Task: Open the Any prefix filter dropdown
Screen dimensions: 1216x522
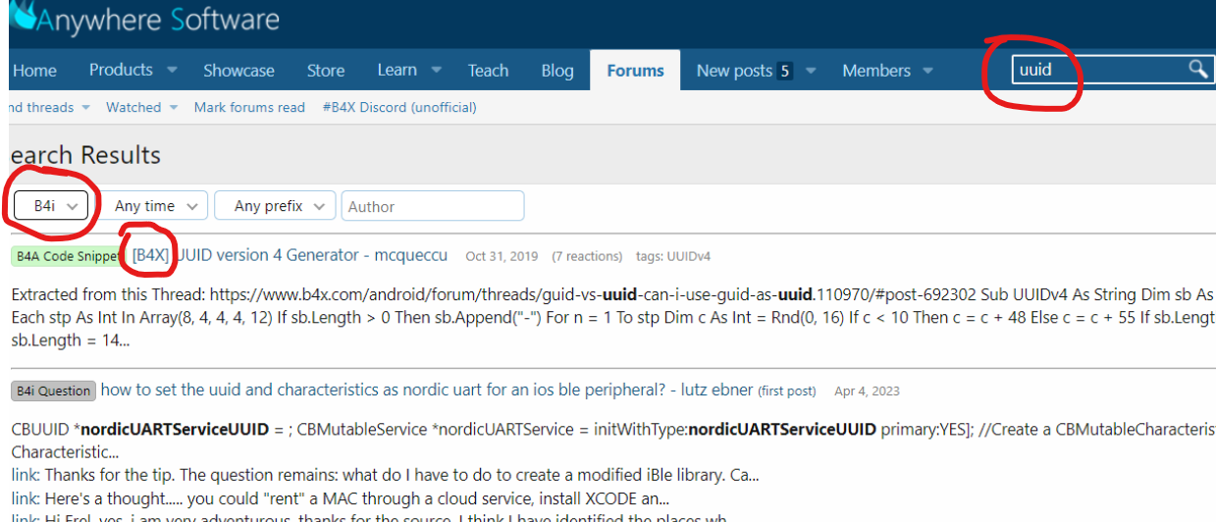Action: point(275,206)
